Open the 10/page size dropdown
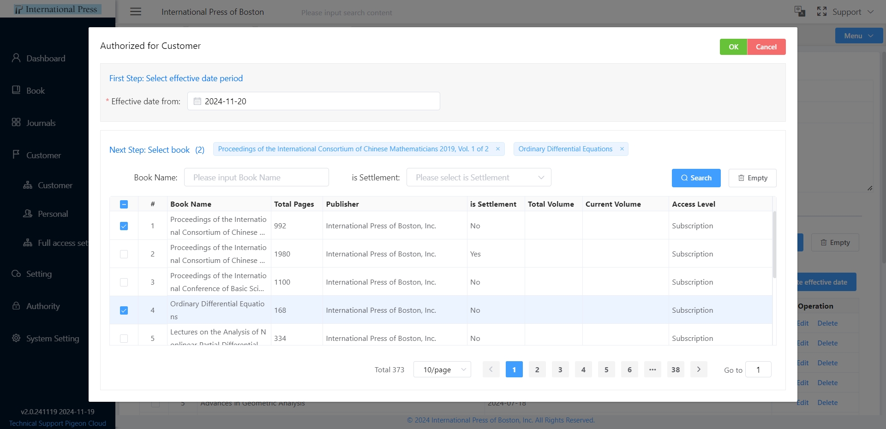Image resolution: width=886 pixels, height=429 pixels. click(442, 369)
